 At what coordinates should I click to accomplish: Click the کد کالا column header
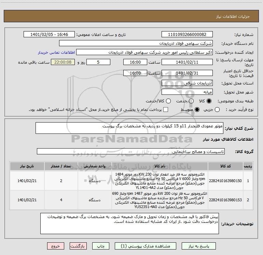pyautogui.click(x=225, y=166)
